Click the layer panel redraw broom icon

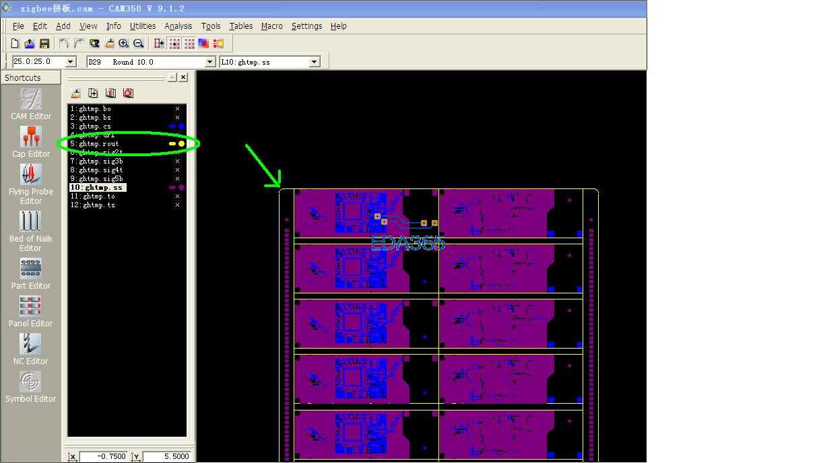coord(76,93)
